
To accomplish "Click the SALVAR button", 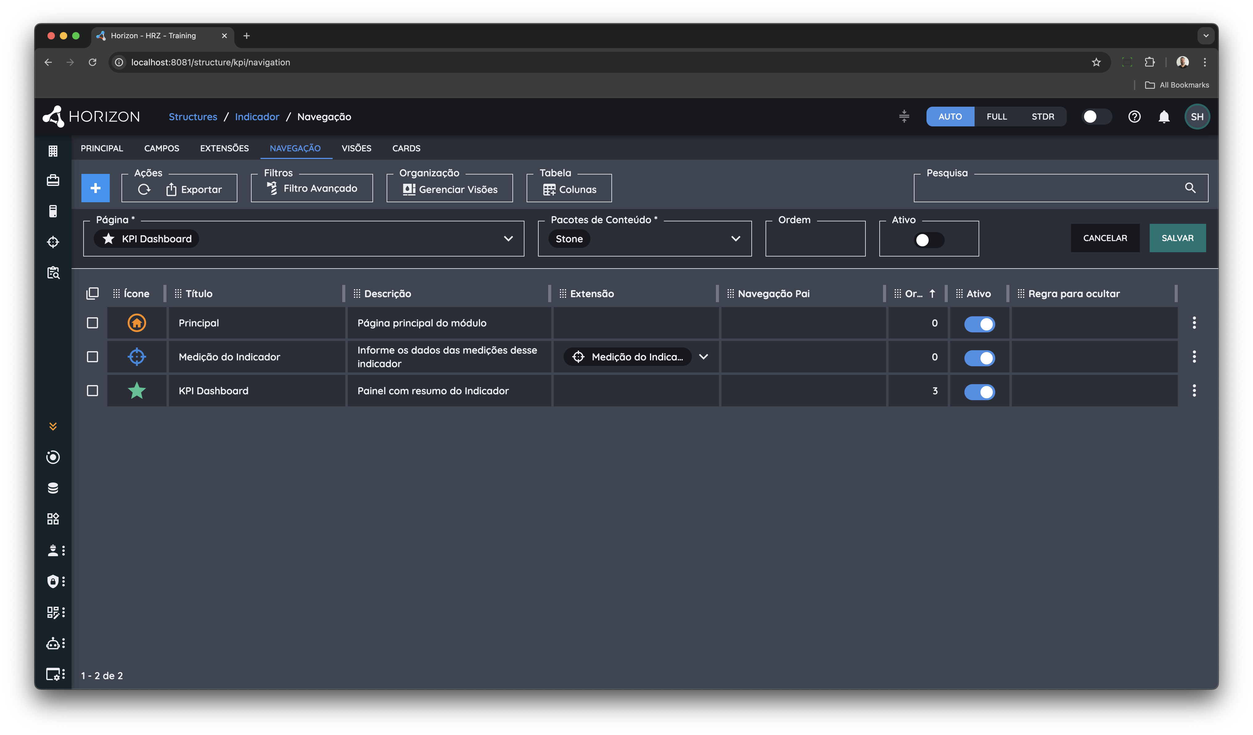I will [1177, 238].
